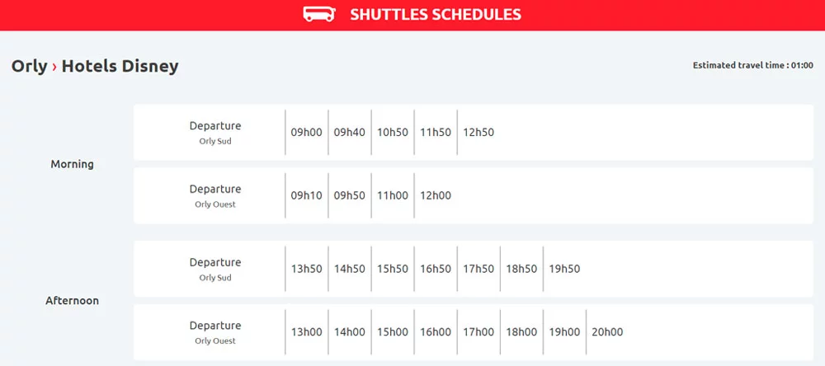The width and height of the screenshot is (825, 366).
Task: Select the 13h00 Orly Ouest afternoon departure
Action: click(x=306, y=332)
